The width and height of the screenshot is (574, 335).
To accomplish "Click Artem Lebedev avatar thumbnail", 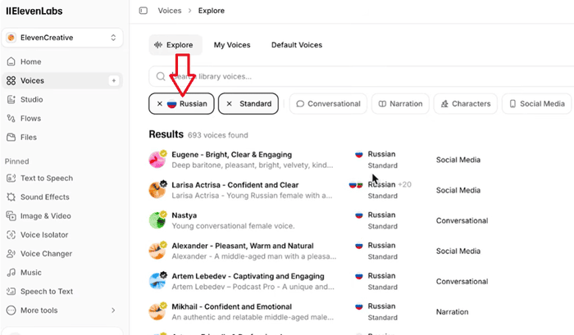I will (x=157, y=281).
